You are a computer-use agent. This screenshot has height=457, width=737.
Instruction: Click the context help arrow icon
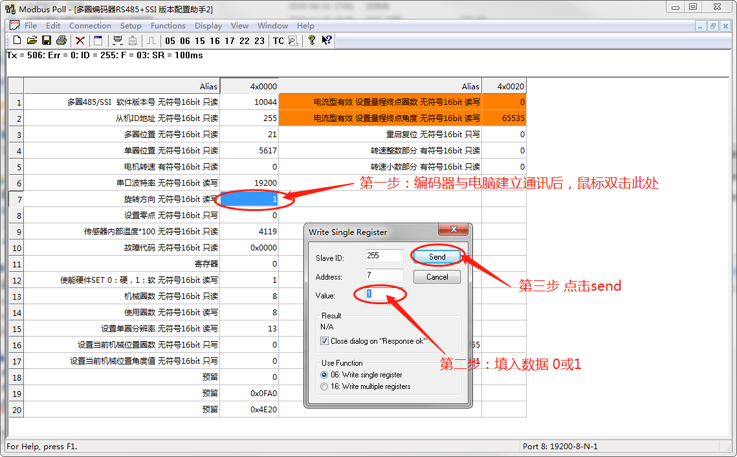tap(327, 40)
